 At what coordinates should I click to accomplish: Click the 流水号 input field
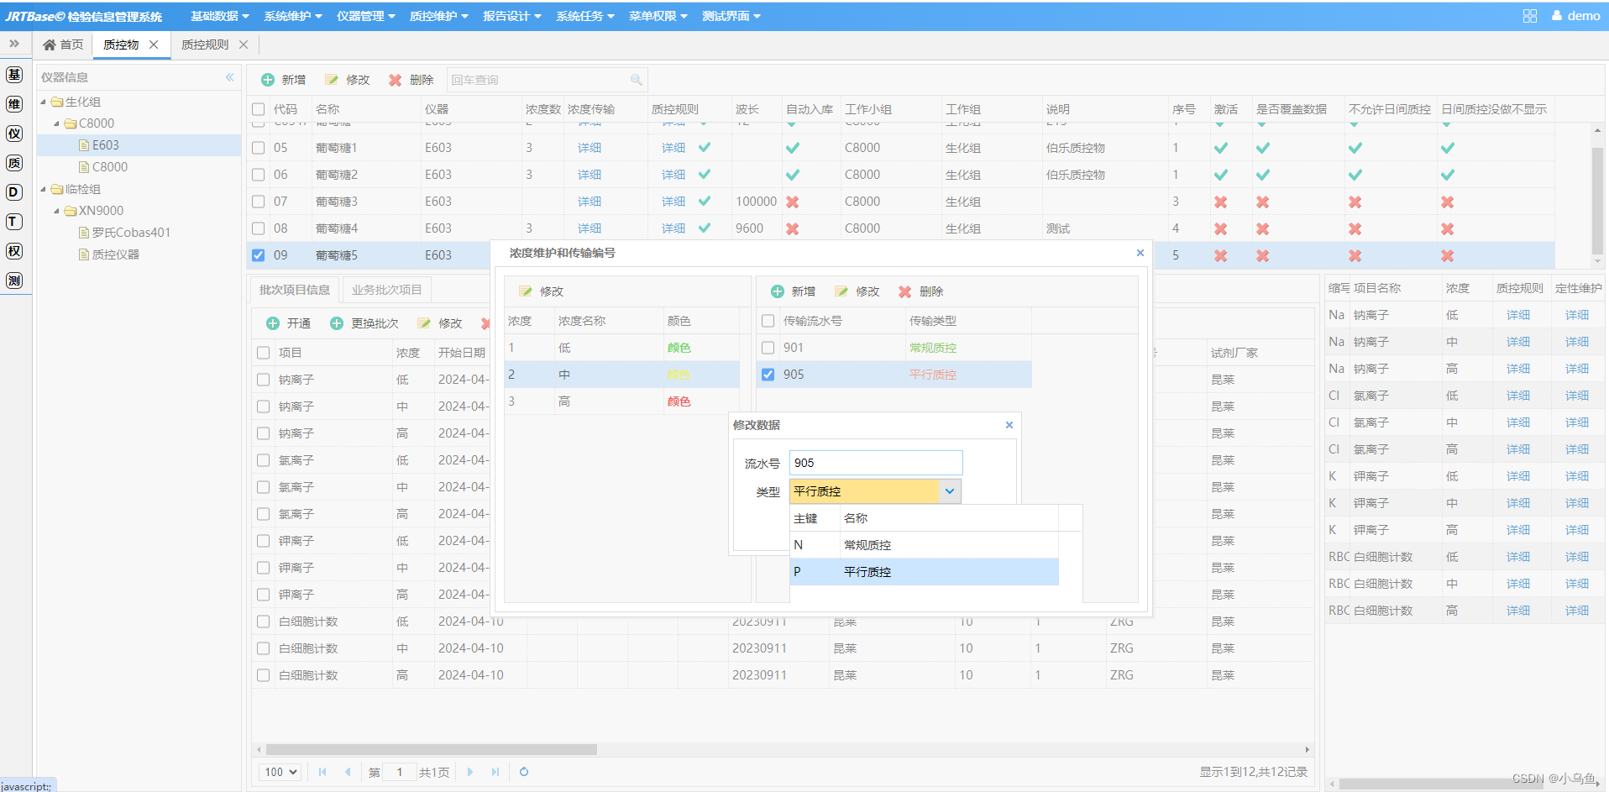tap(876, 463)
